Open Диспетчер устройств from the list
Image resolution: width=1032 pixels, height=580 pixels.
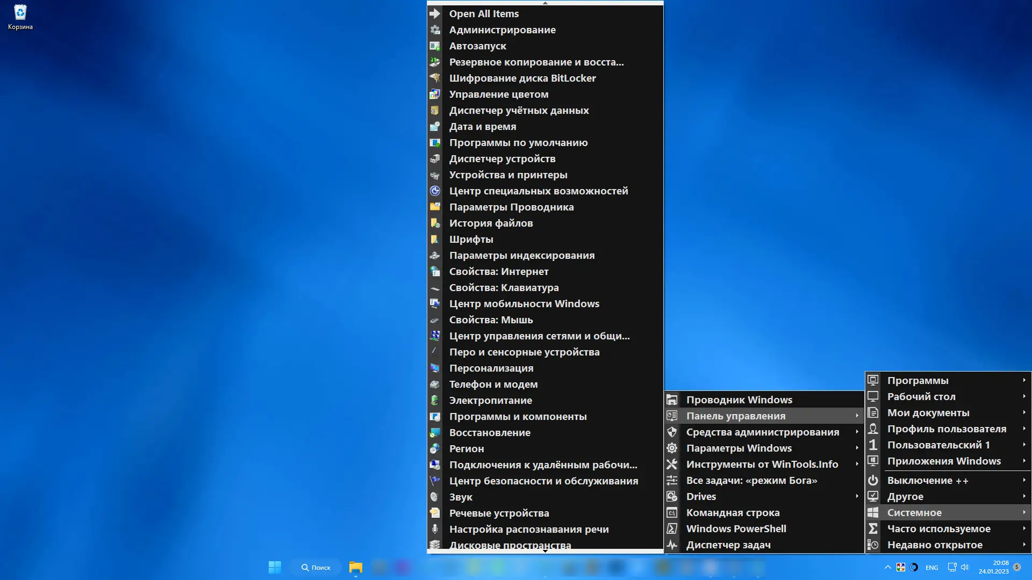(x=502, y=158)
